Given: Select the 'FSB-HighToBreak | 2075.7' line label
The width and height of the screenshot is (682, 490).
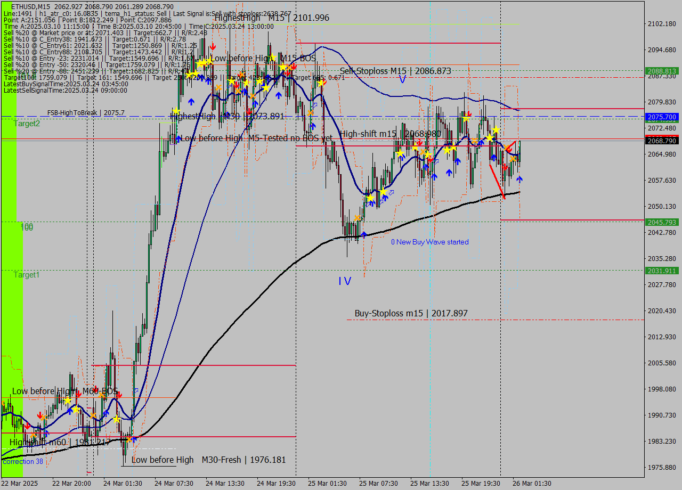Looking at the screenshot, I should [x=86, y=113].
